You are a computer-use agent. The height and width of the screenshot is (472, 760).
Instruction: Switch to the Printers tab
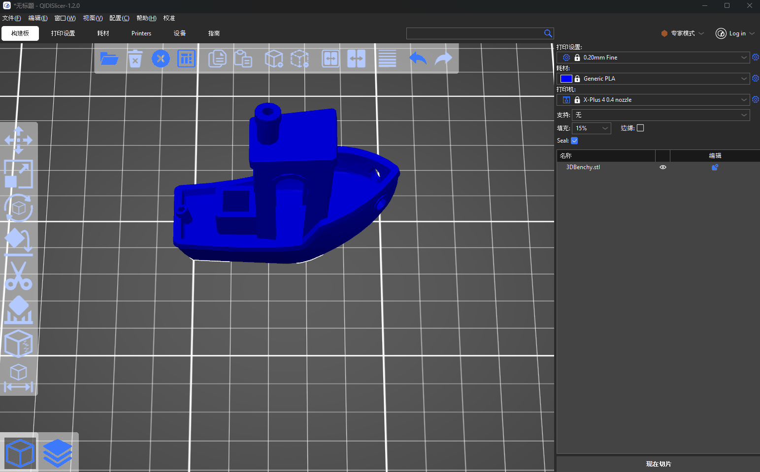click(141, 33)
